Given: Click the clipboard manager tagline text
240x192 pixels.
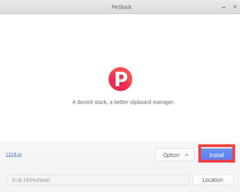Looking at the screenshot, I should click(x=124, y=102).
